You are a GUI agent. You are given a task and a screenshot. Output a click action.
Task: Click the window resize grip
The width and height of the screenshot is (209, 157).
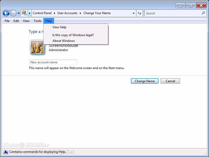205,153
